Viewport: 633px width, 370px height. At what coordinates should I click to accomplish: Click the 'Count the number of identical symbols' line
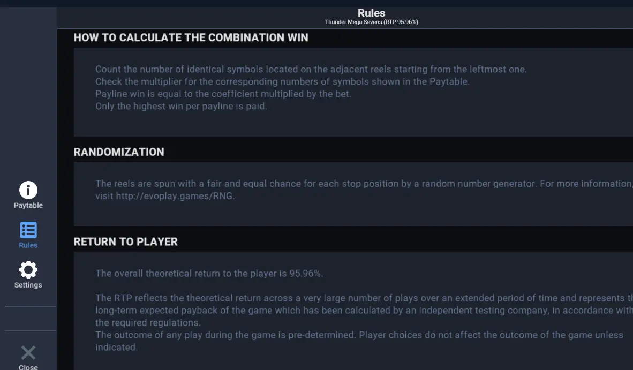(311, 70)
